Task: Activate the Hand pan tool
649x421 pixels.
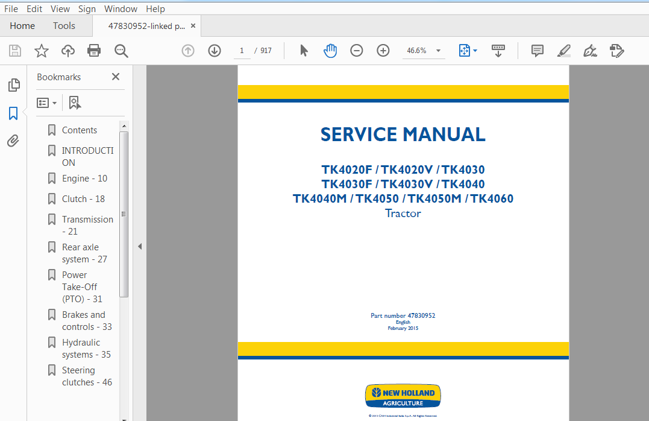Action: [x=330, y=51]
